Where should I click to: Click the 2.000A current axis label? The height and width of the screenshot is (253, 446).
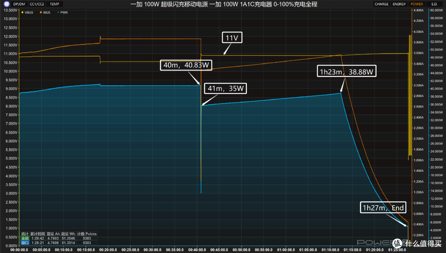pos(418,138)
